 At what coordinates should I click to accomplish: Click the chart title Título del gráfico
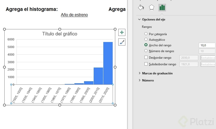[x=60, y=34]
